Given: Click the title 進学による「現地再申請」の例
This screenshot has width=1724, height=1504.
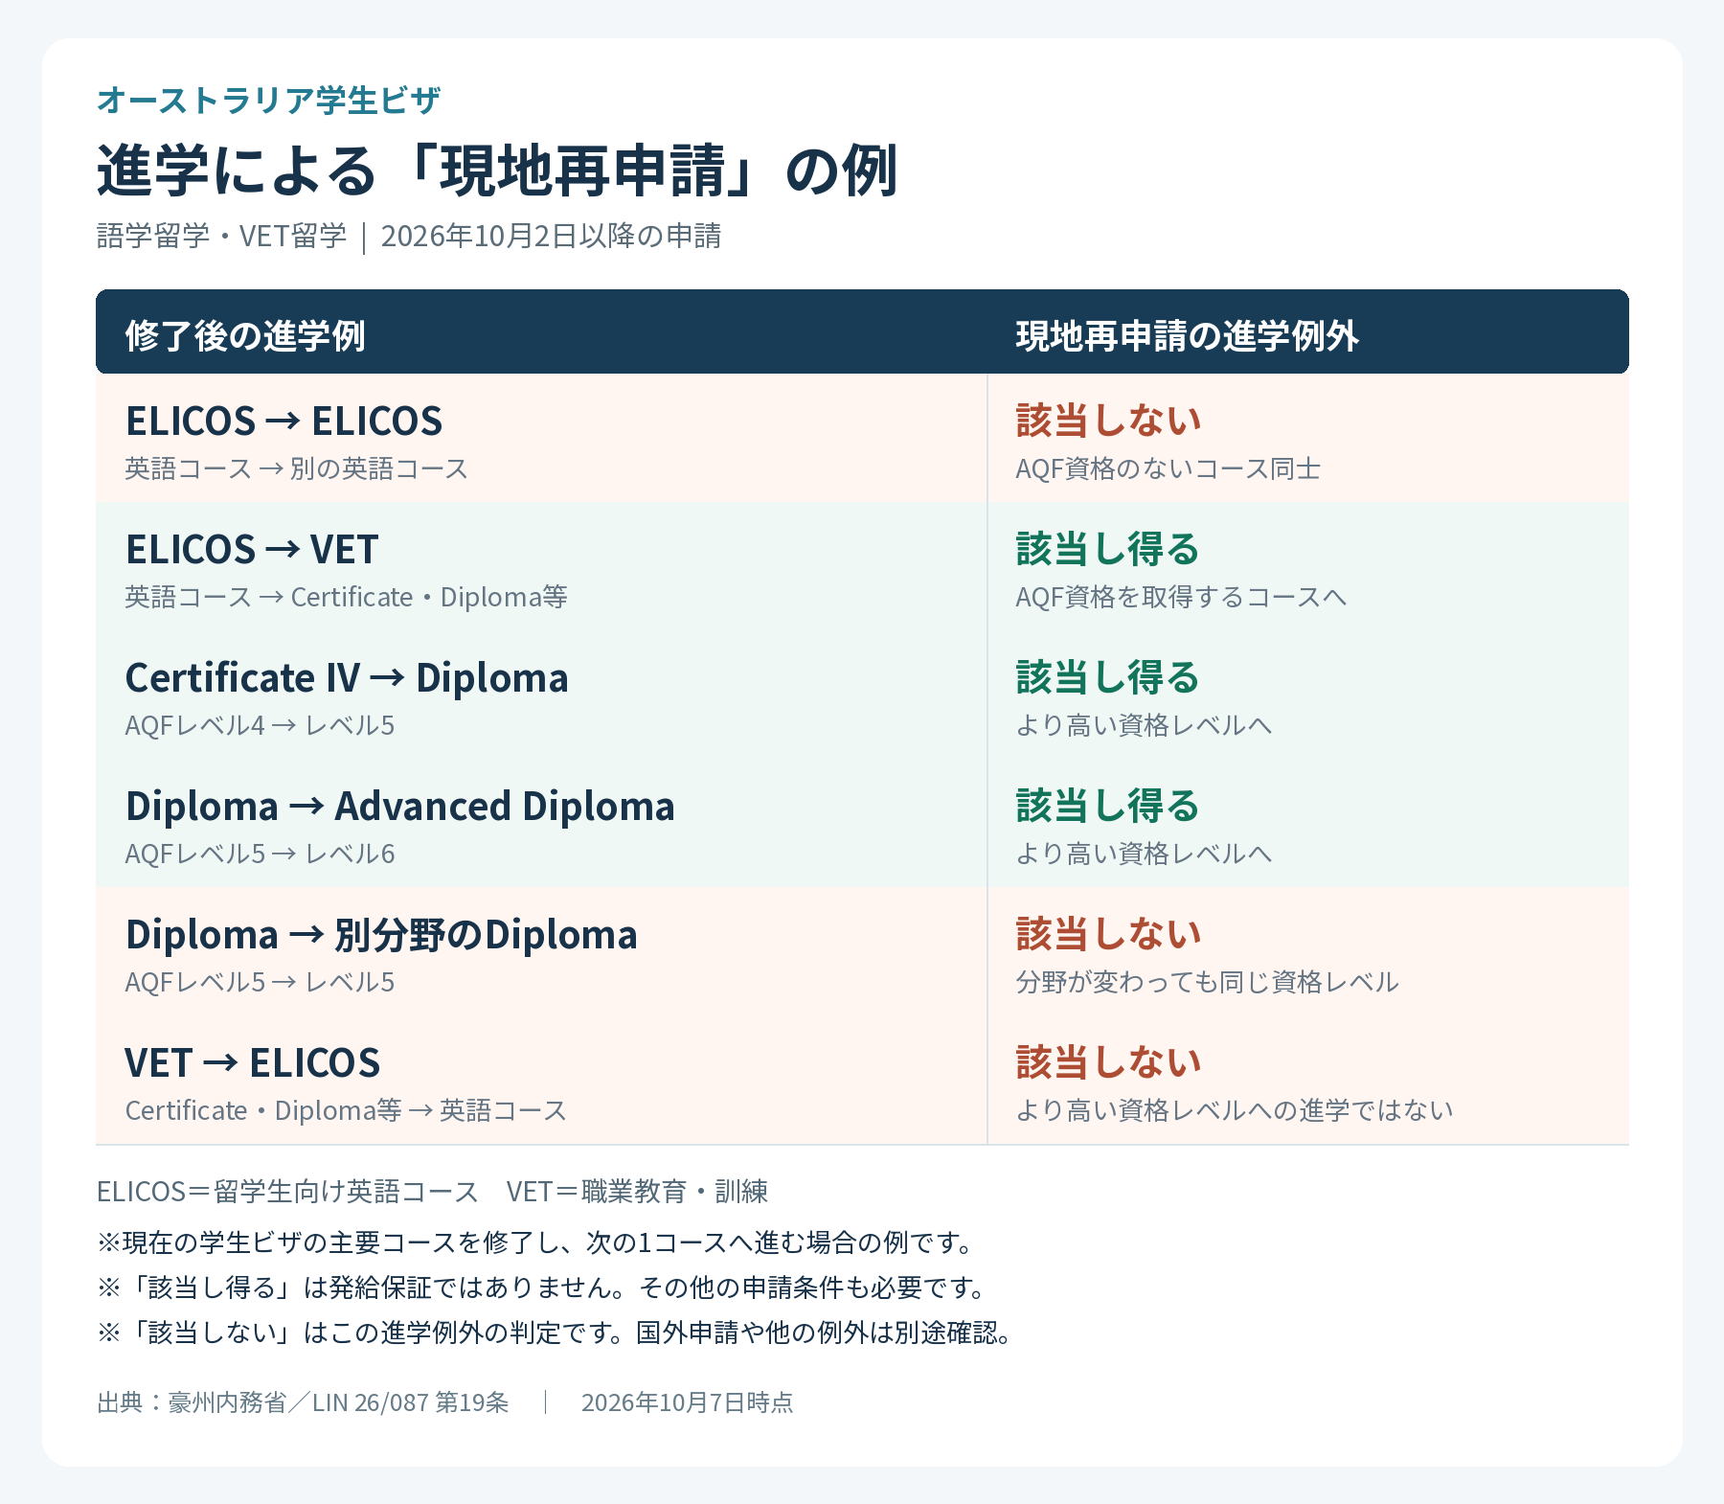Looking at the screenshot, I should coord(497,171).
